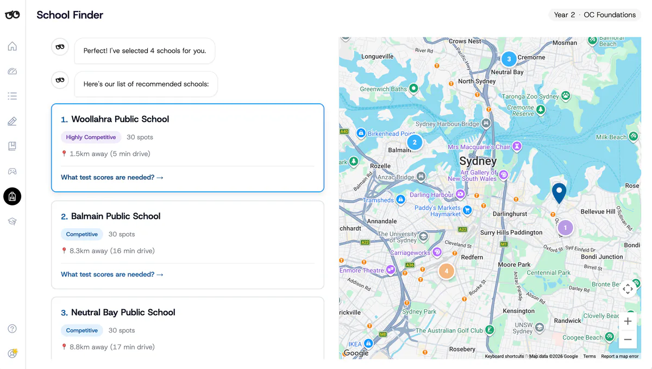Open the Google logo on the map
The image size is (652, 369).
click(x=356, y=353)
